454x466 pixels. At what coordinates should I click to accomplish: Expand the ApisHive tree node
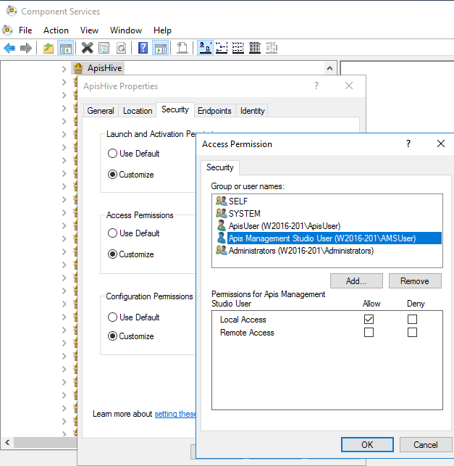pos(64,68)
